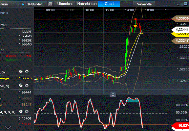189x131 pixels.
Task: Click the 0,10458 stochastic value
Action: click(x=25, y=118)
